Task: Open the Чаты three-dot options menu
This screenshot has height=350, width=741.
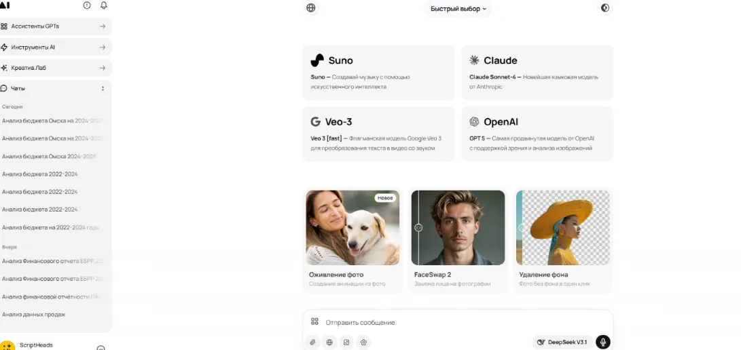Action: tap(103, 88)
